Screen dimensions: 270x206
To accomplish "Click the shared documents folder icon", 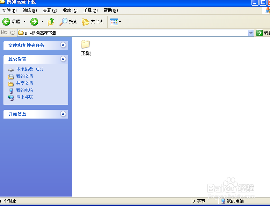I will pos(11,84).
